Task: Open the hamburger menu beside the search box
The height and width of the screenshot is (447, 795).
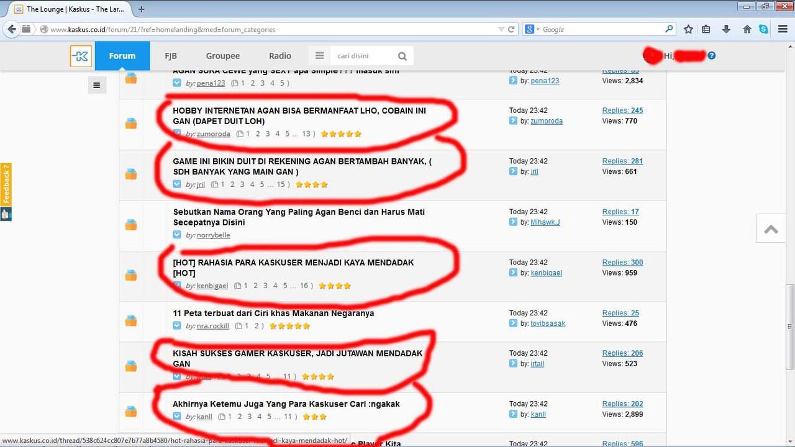Action: (319, 56)
